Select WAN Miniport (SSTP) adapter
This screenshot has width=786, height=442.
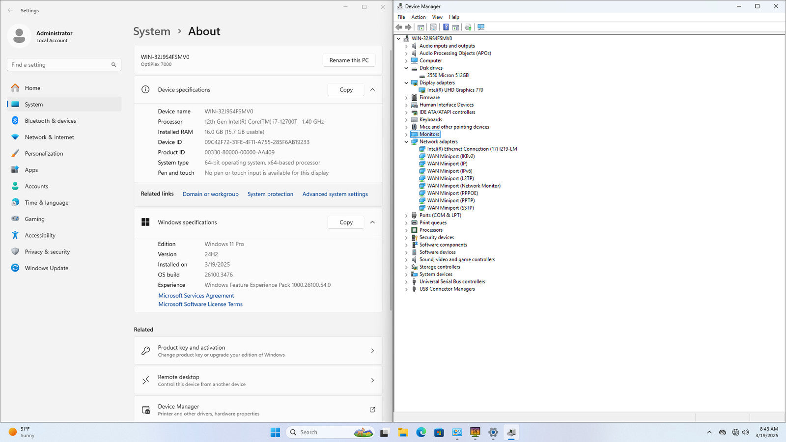tap(450, 208)
